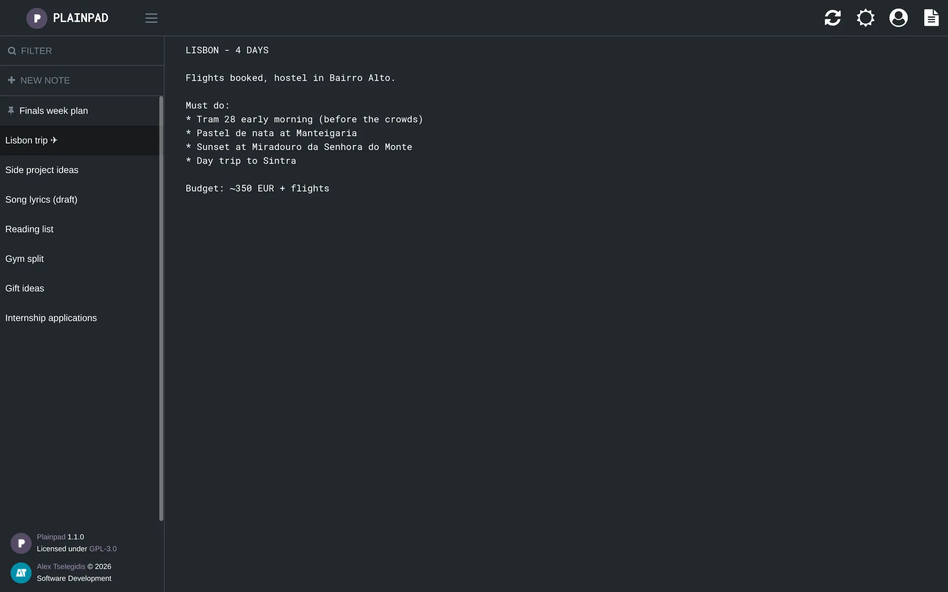Click the 'Sunset at Miradouro' line

(x=299, y=147)
